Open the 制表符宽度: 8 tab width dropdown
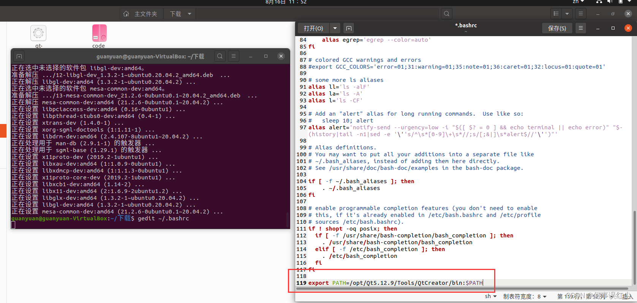The height and width of the screenshot is (303, 637). coord(525,296)
